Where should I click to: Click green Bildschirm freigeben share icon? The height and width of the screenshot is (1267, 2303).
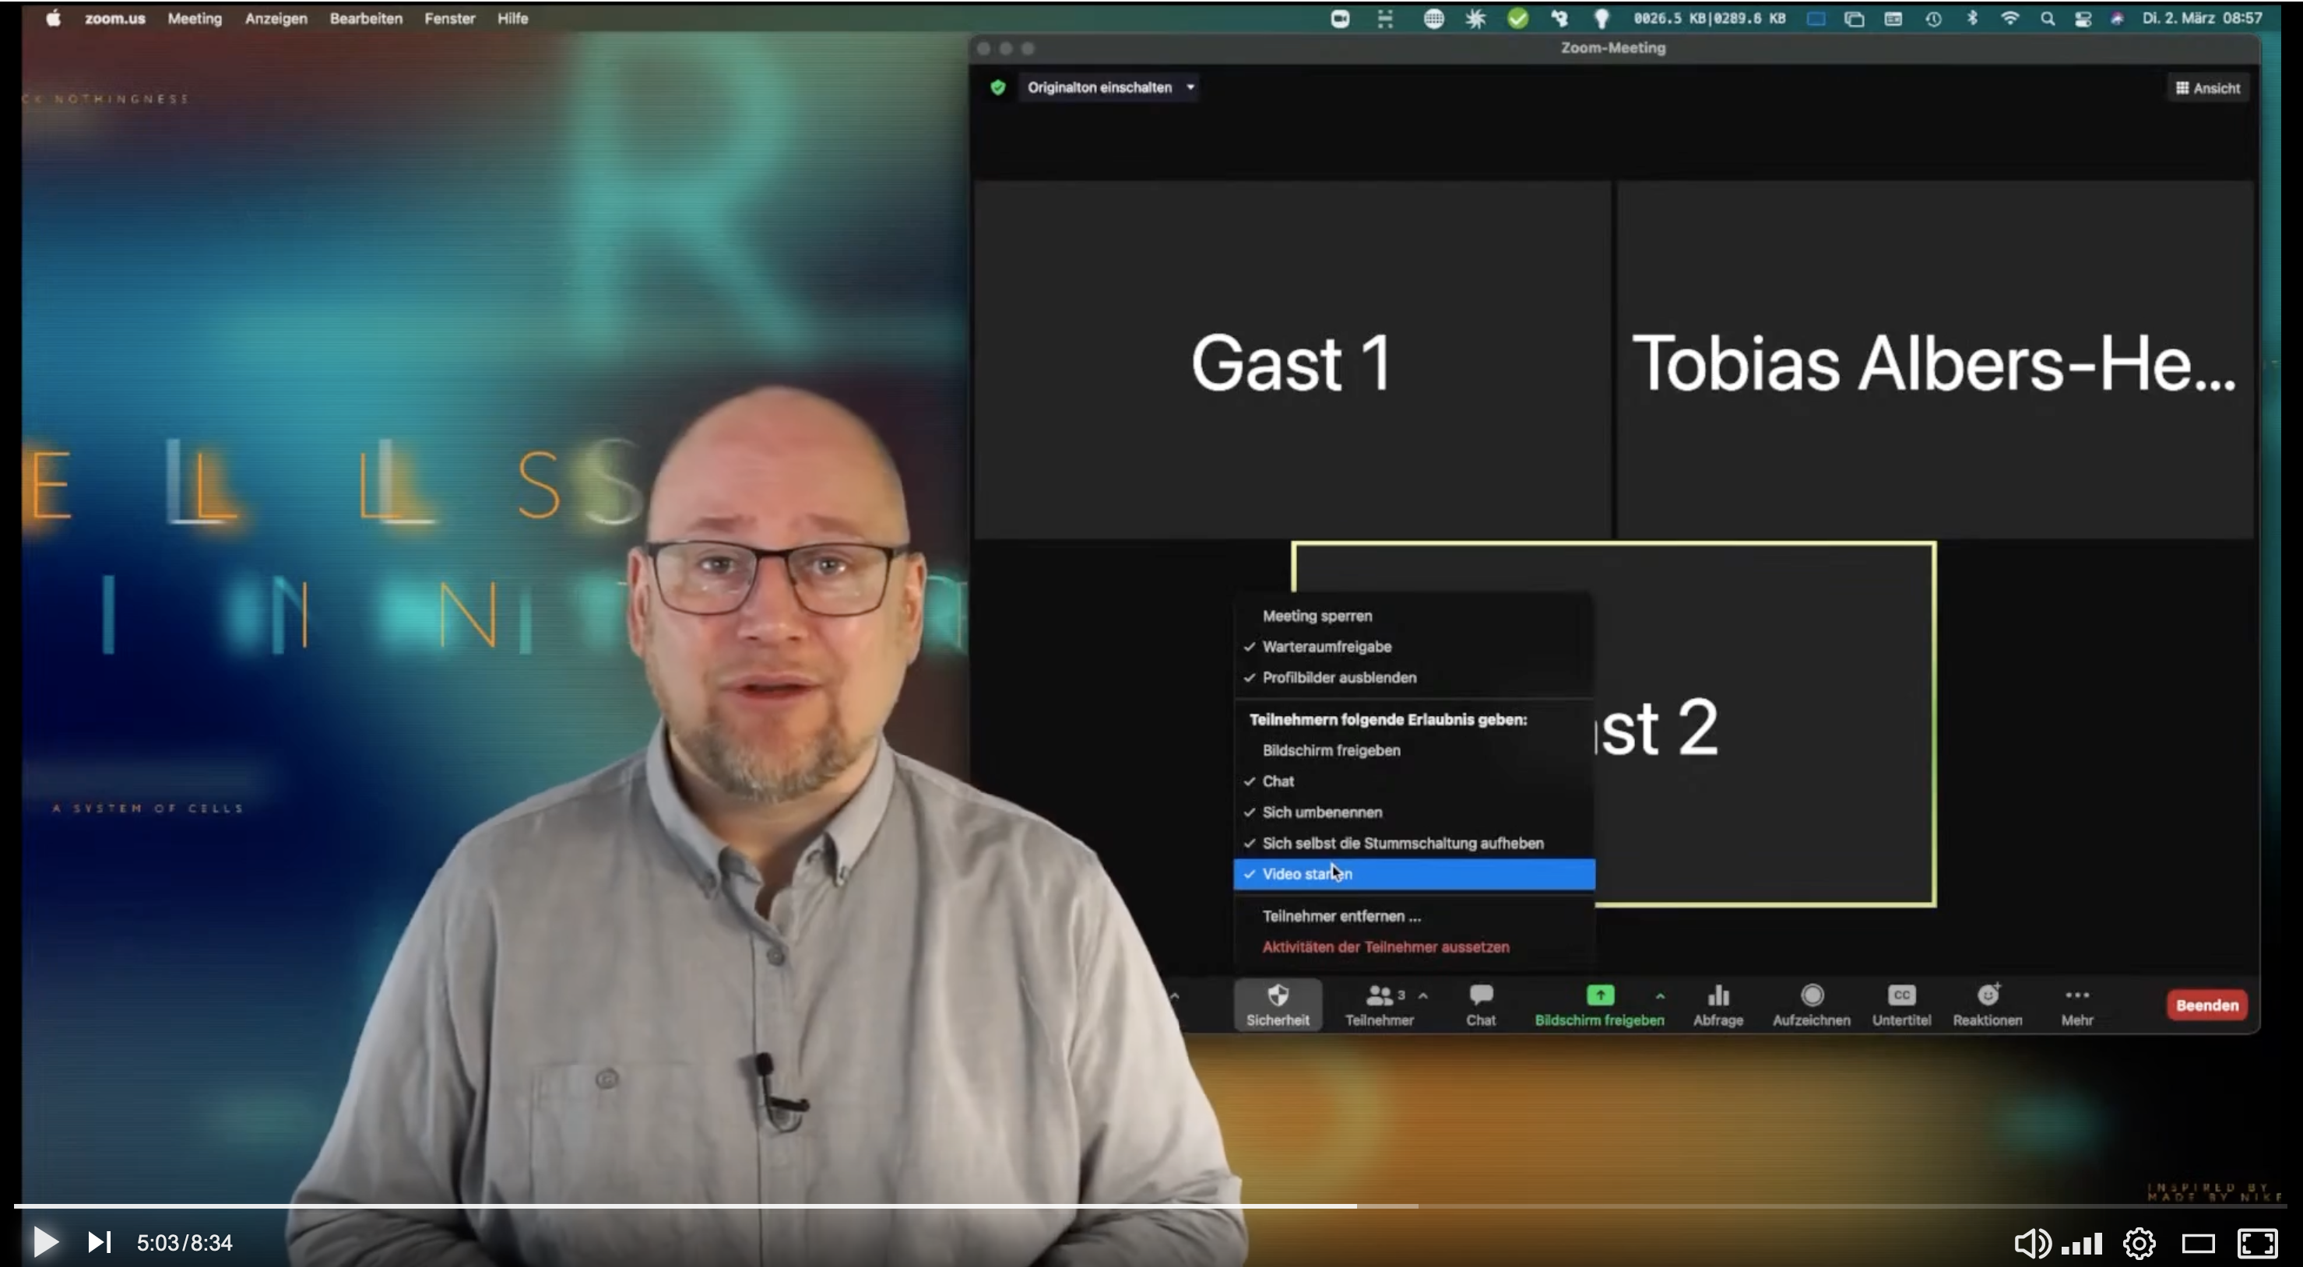[x=1599, y=995]
